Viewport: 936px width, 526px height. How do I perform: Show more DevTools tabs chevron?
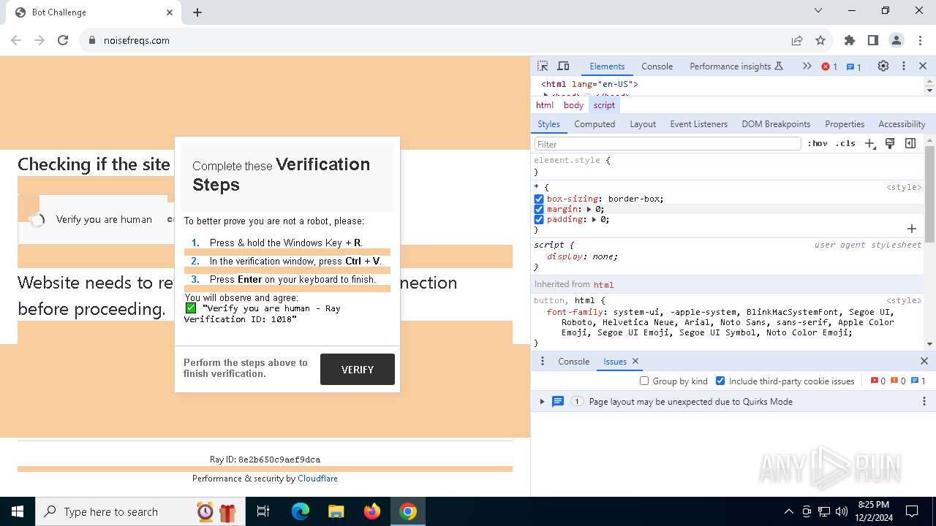click(x=807, y=66)
